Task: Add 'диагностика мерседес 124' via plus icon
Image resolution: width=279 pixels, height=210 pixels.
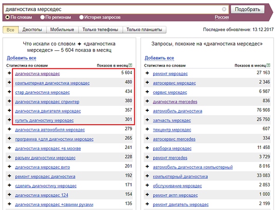Action: coord(9,195)
